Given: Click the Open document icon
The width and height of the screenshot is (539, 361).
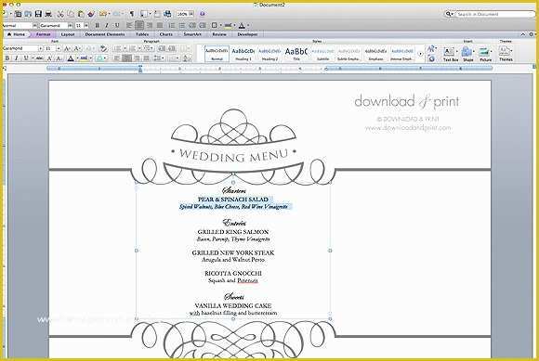Looking at the screenshot, I should pyautogui.click(x=28, y=14).
